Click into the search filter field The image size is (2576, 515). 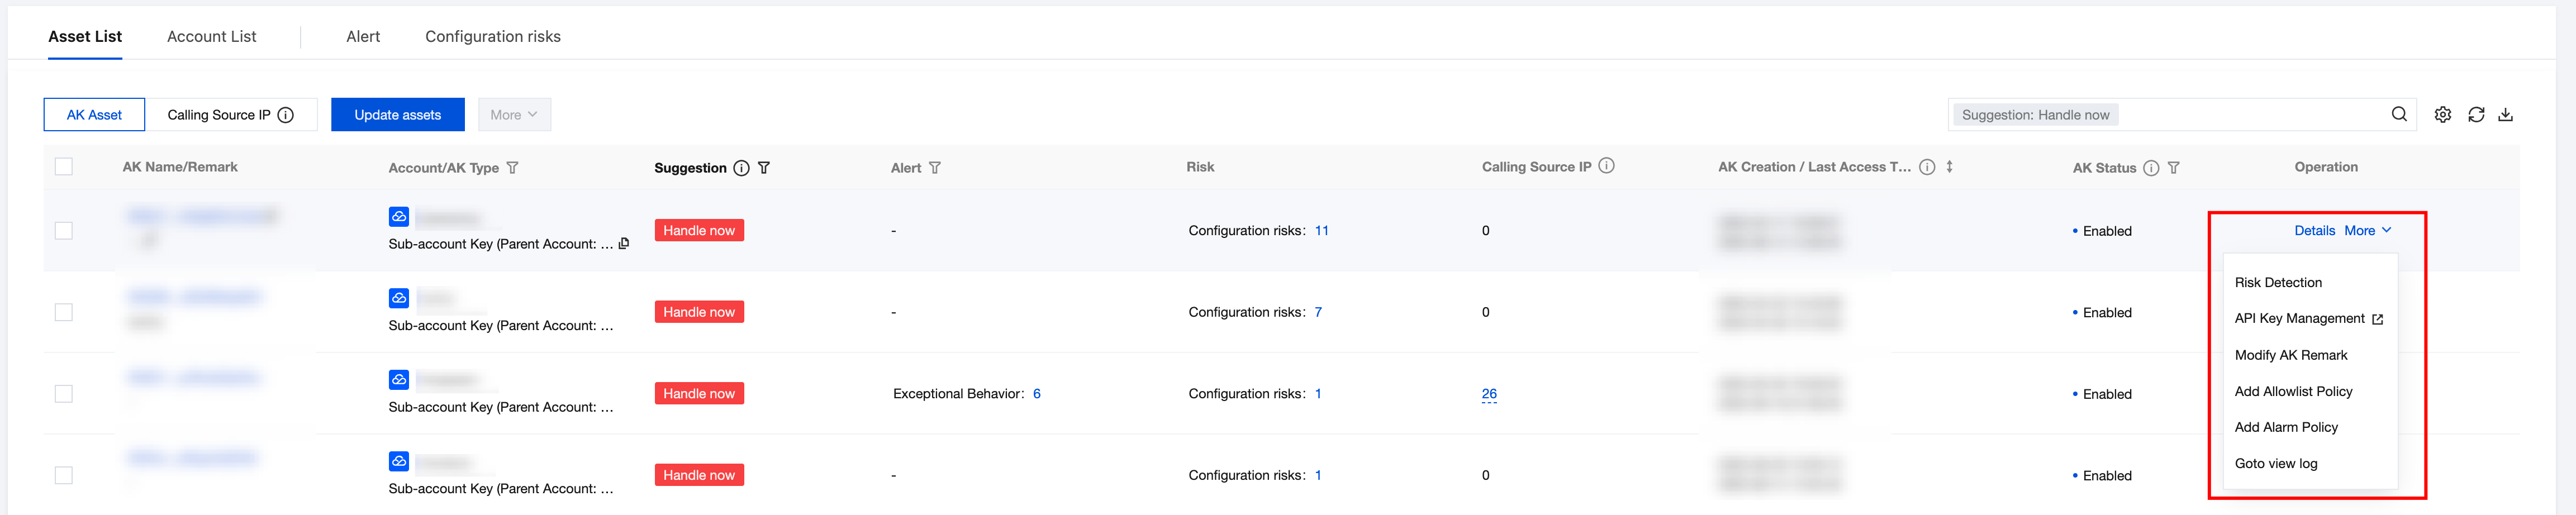2250,115
